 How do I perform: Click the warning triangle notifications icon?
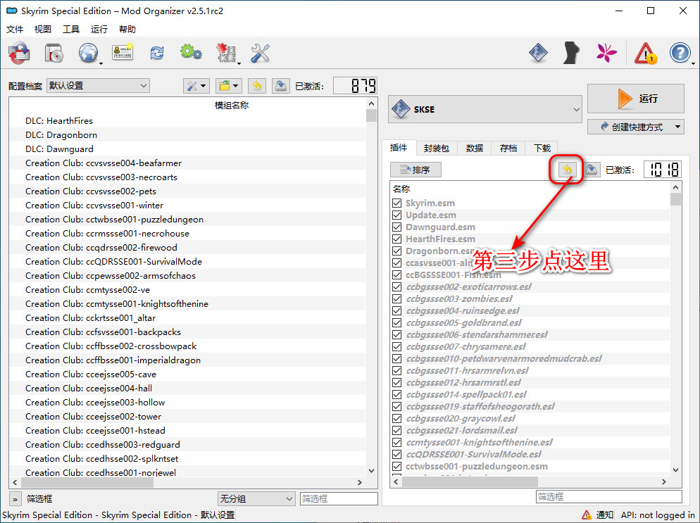(645, 53)
